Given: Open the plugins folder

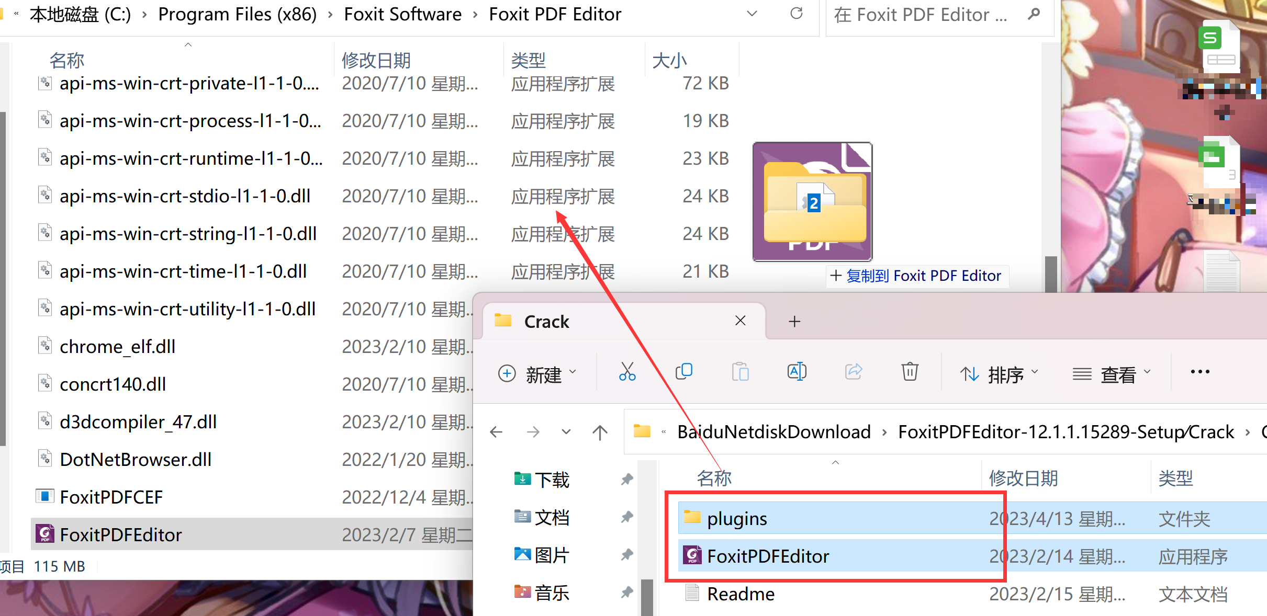Looking at the screenshot, I should click(736, 518).
